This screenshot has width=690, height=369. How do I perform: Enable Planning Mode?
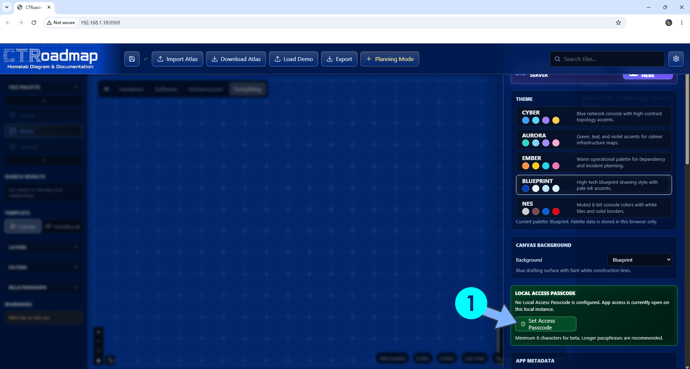[390, 59]
